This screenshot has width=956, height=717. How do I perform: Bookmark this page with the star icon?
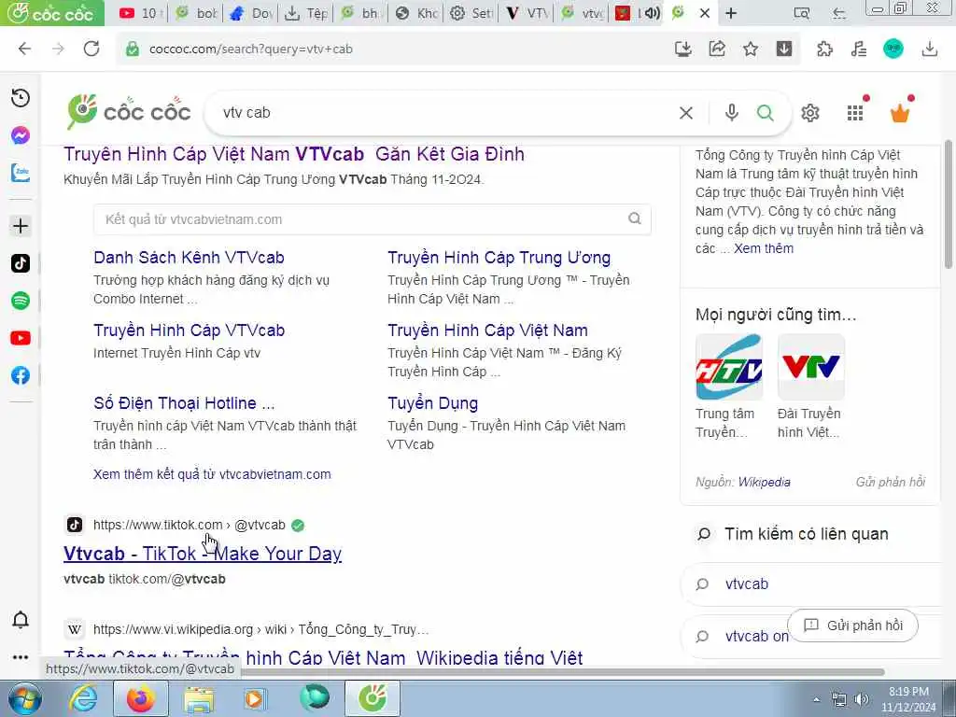tap(751, 49)
